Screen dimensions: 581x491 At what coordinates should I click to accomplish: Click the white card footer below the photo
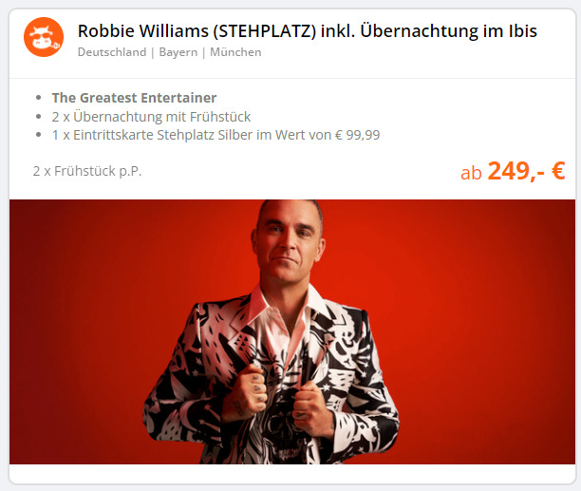[292, 473]
